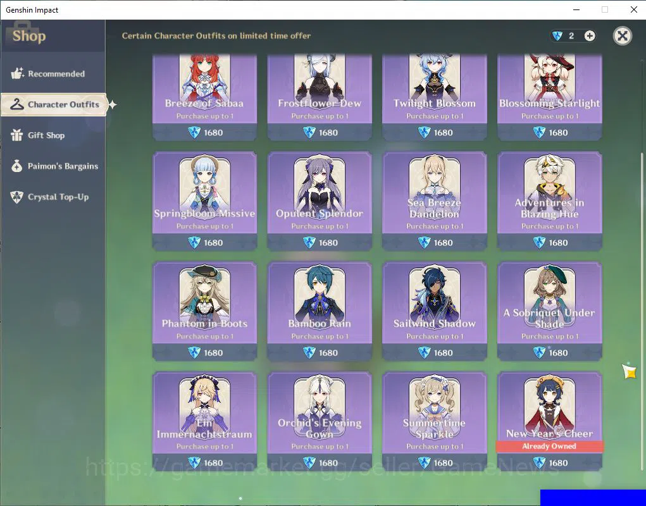View the Bamboo Rain outfit

(x=320, y=311)
